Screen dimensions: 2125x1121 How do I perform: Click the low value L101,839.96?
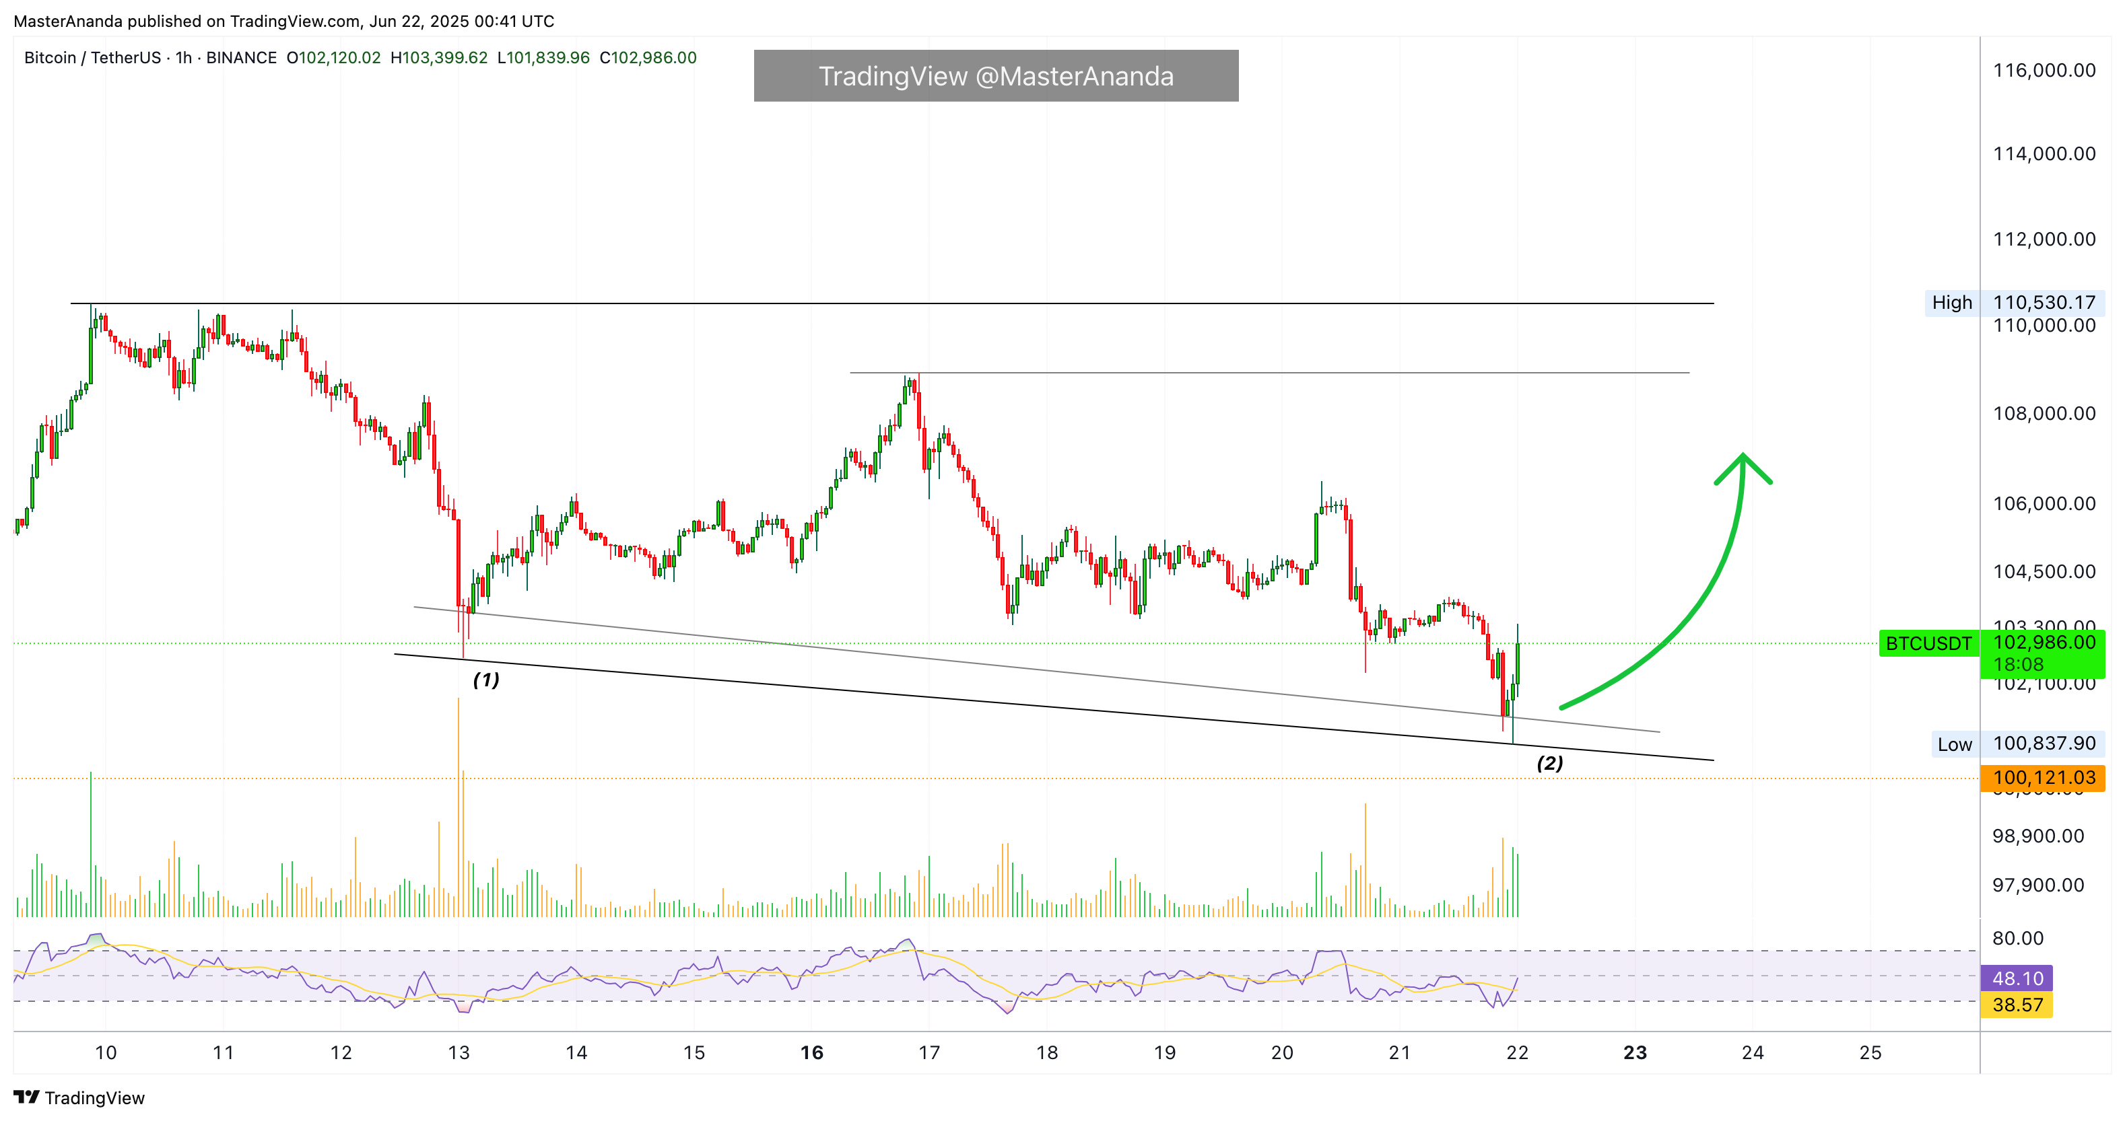543,58
